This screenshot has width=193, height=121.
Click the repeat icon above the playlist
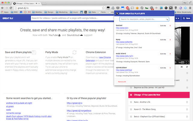187,67
